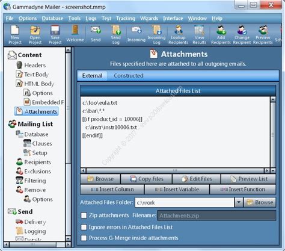Screen dimensions: 285x251
Task: Click the Save Project floppy icon
Action: click(x=55, y=35)
